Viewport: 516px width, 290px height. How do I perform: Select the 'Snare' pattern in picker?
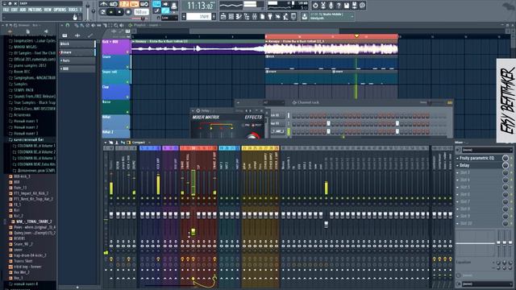(x=77, y=52)
